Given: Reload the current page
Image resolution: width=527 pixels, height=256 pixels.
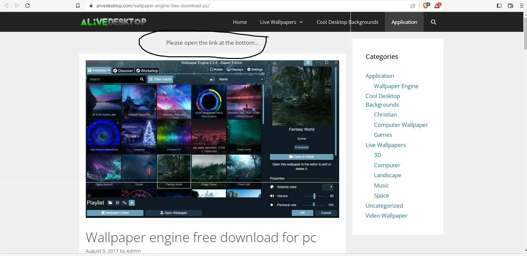Looking at the screenshot, I should [27, 6].
